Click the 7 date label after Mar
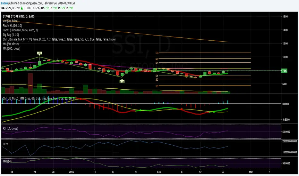 [269, 172]
